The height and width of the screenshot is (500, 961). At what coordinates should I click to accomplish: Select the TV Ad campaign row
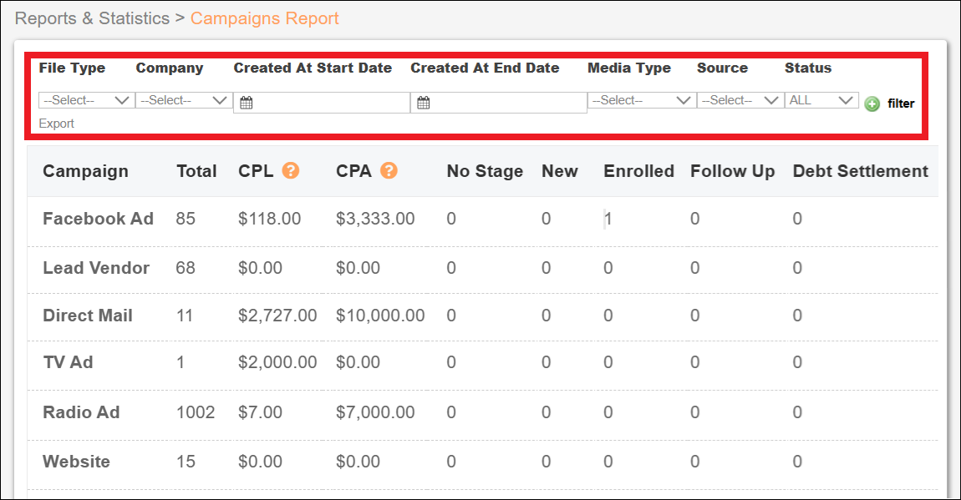pos(482,364)
